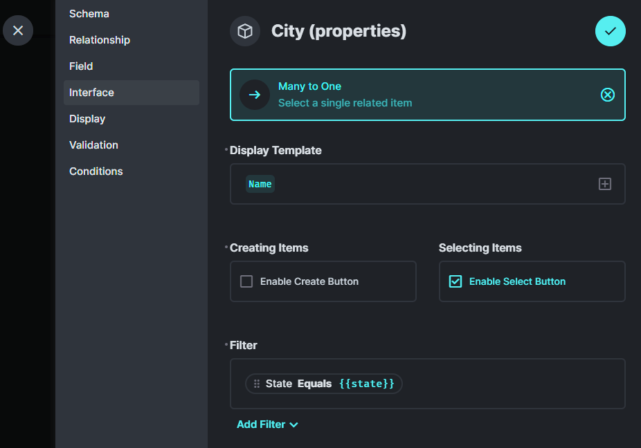The height and width of the screenshot is (448, 641).
Task: Click the Enable Create Button label
Action: point(309,281)
